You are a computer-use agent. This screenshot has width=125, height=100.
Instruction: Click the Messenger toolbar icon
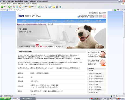point(60,7)
